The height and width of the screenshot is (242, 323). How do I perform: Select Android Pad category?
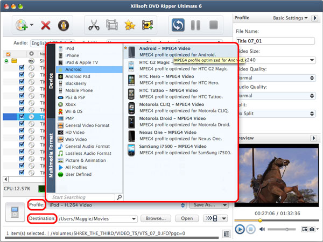tap(89, 76)
